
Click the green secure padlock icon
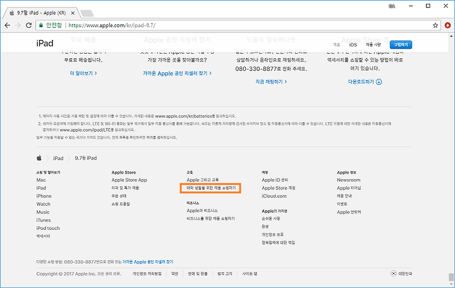pos(41,25)
